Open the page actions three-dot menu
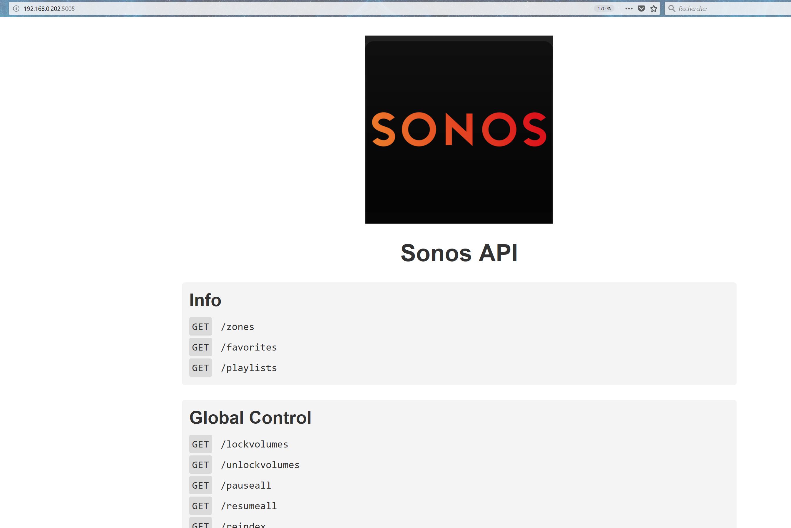 pos(629,9)
